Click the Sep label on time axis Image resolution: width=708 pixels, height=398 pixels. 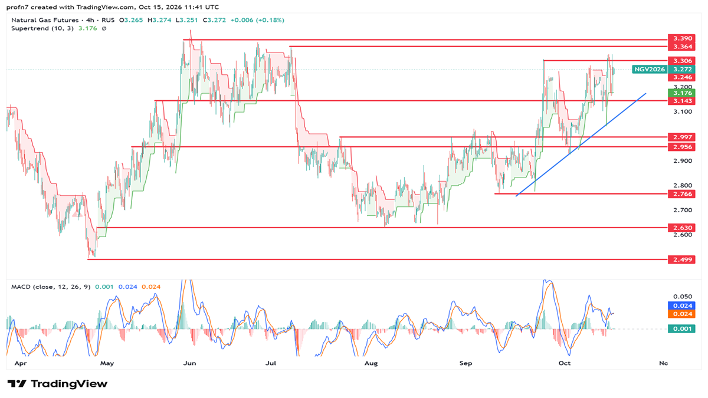pyautogui.click(x=466, y=363)
